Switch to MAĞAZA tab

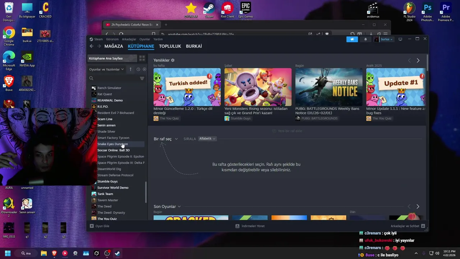[114, 46]
